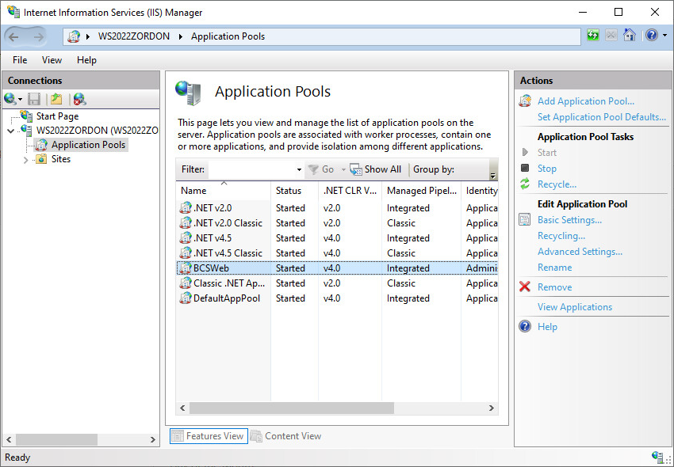Image resolution: width=674 pixels, height=467 pixels.
Task: Open the View menu
Action: (52, 60)
